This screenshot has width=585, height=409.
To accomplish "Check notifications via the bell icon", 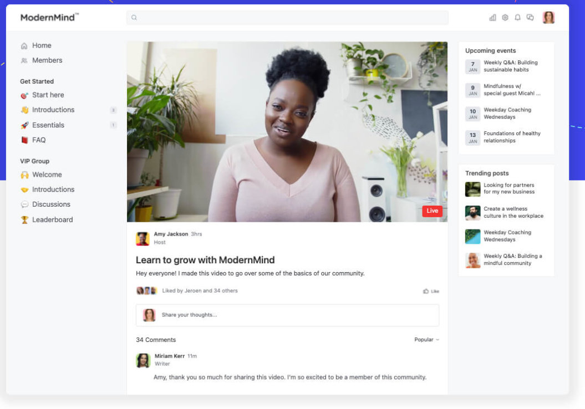I will click(517, 17).
